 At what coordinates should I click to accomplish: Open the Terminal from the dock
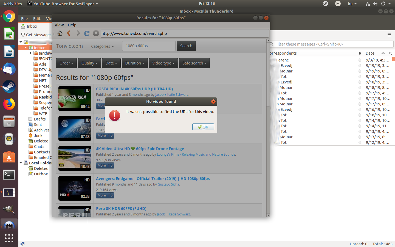pyautogui.click(x=9, y=175)
